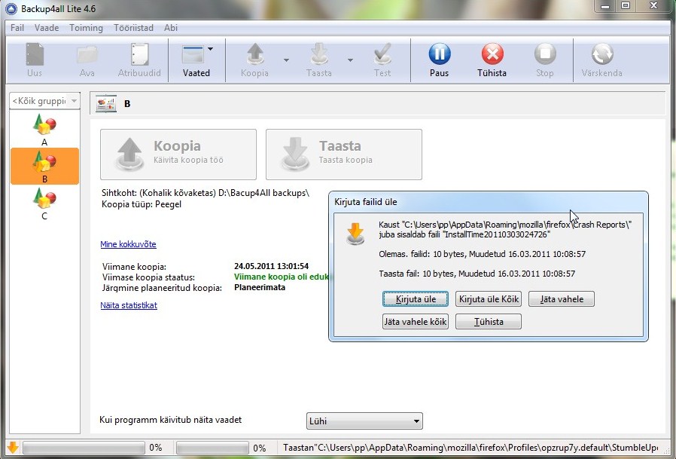Image resolution: width=676 pixels, height=459 pixels.
Task: Click the status bar restore path text
Action: tap(470, 448)
